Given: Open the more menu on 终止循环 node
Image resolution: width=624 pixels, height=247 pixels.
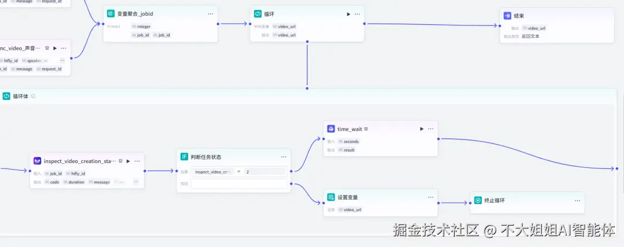Looking at the screenshot, I should (x=577, y=200).
